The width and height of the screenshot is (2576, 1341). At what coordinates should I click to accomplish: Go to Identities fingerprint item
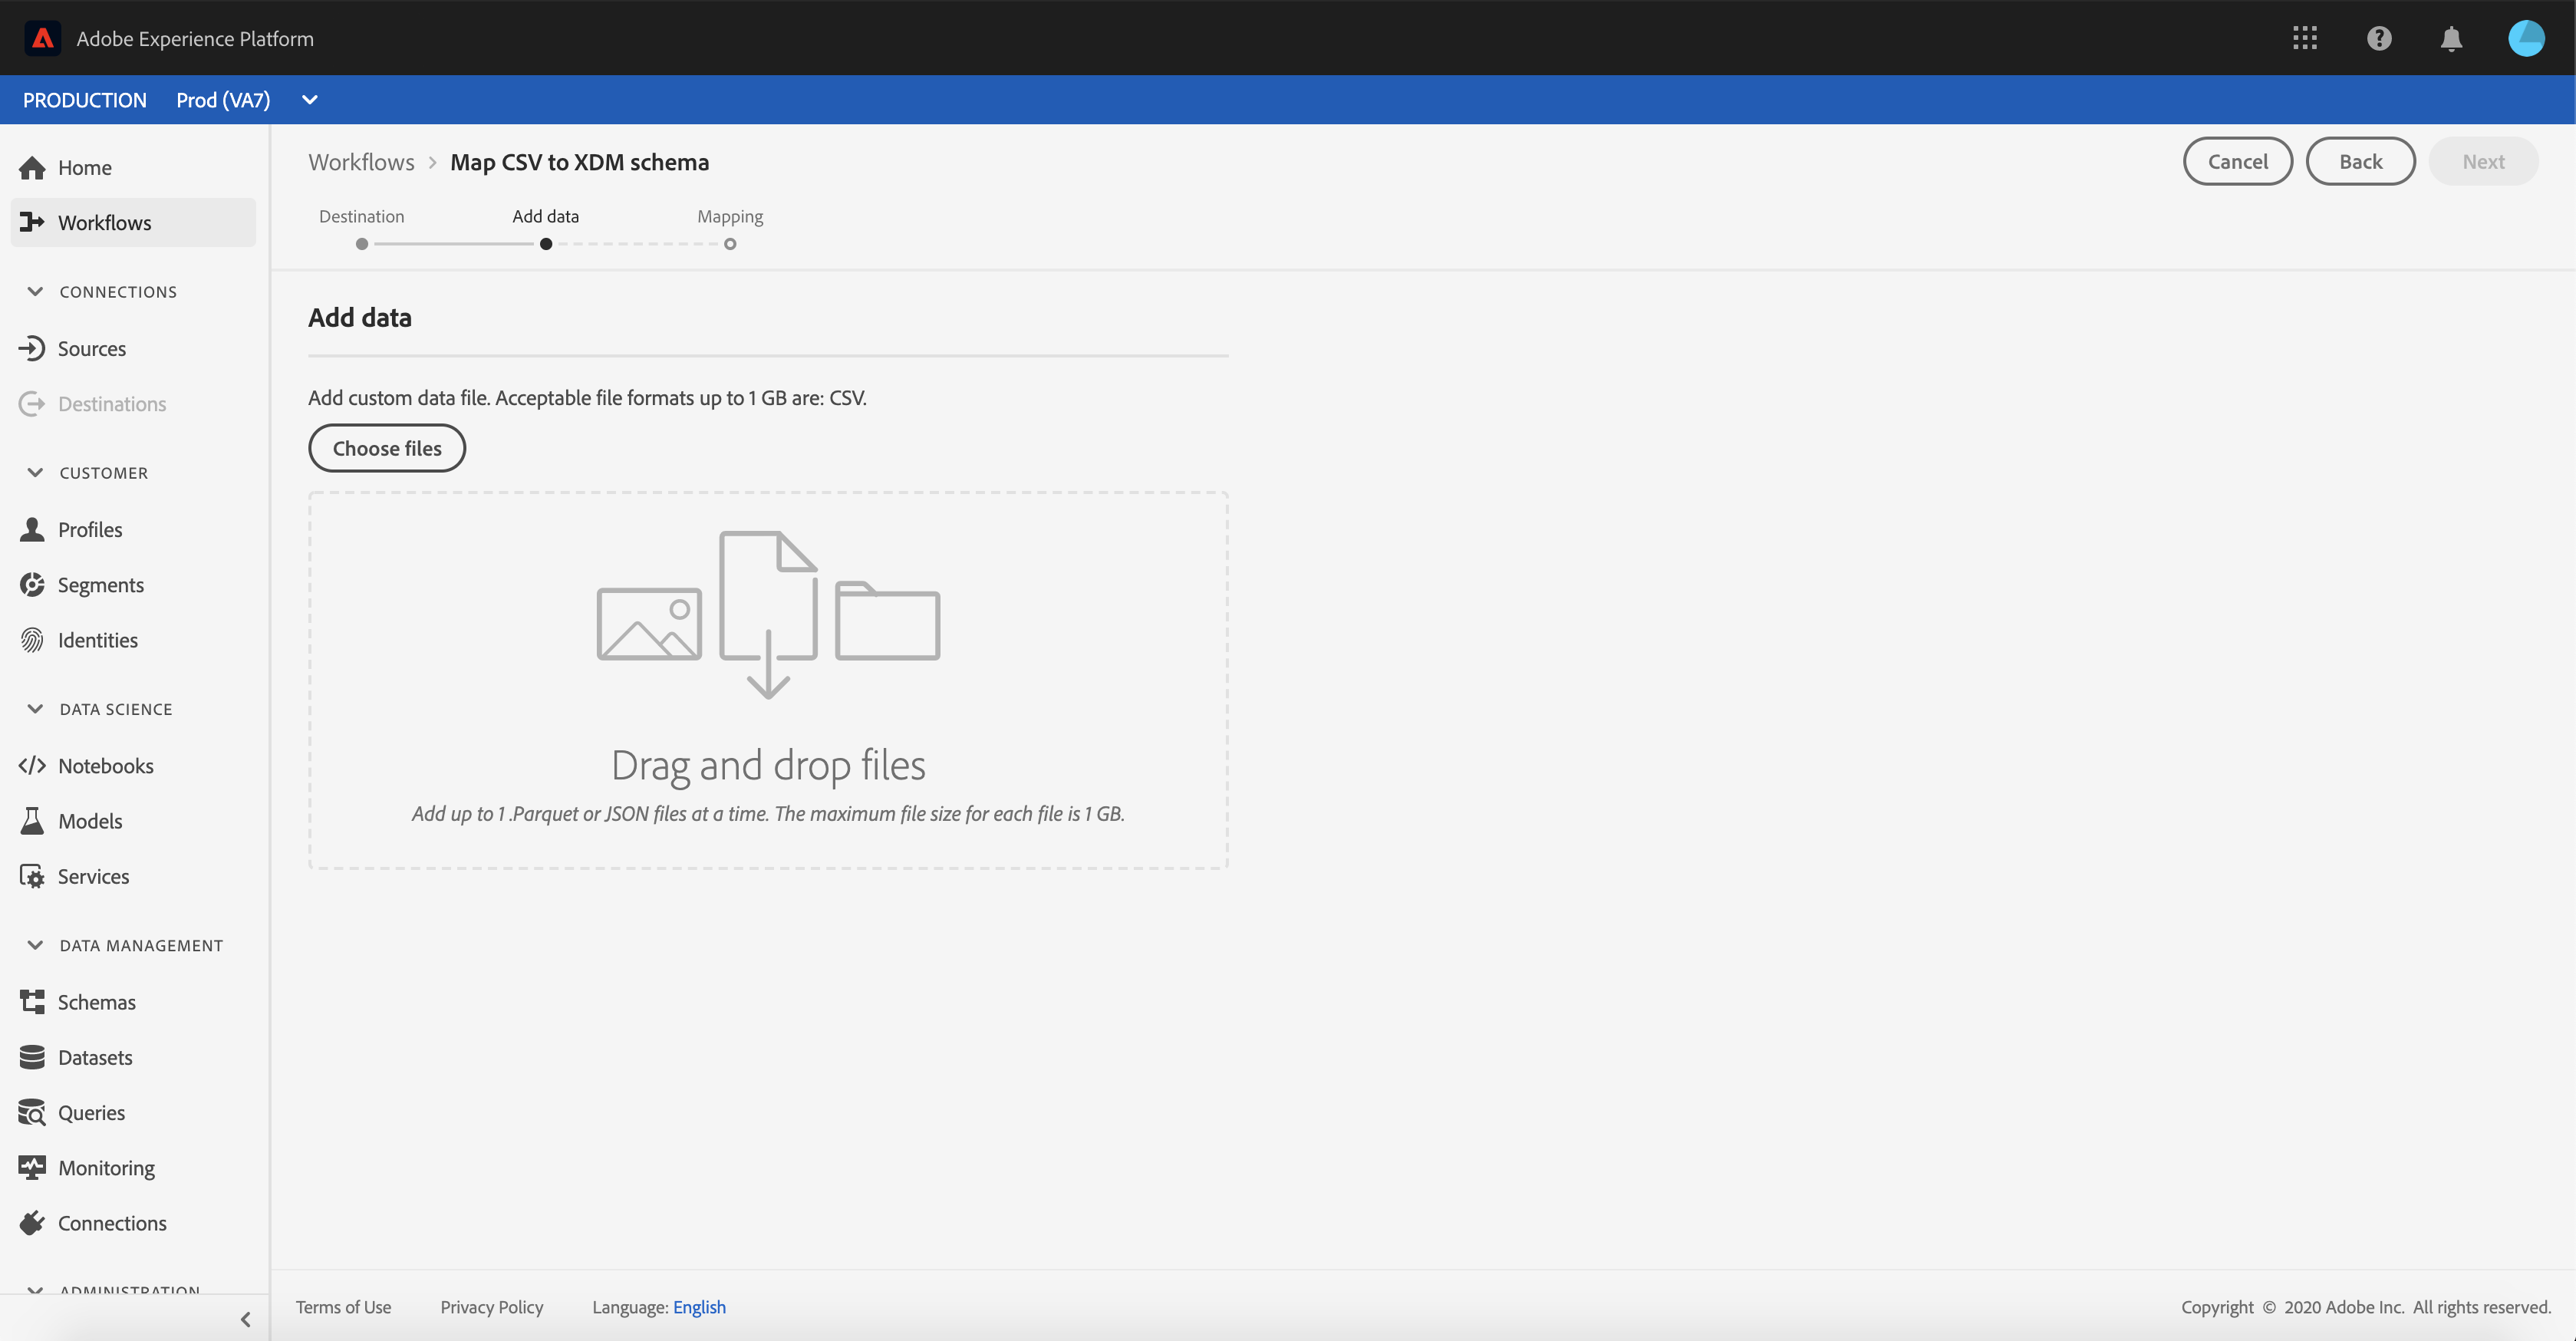pyautogui.click(x=97, y=640)
